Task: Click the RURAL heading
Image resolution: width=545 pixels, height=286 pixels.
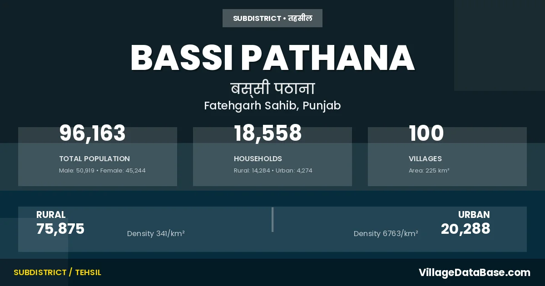Action: (x=51, y=215)
